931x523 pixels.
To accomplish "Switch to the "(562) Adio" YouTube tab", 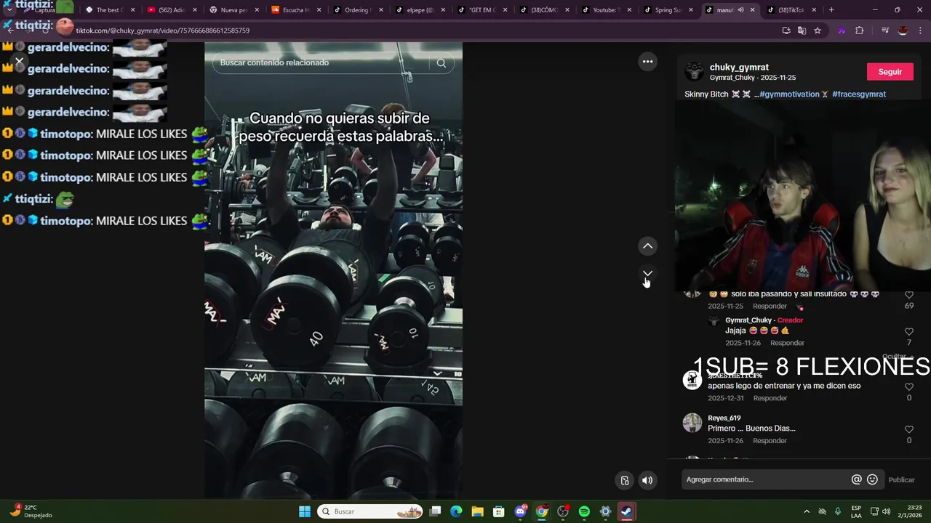I will [x=172, y=10].
